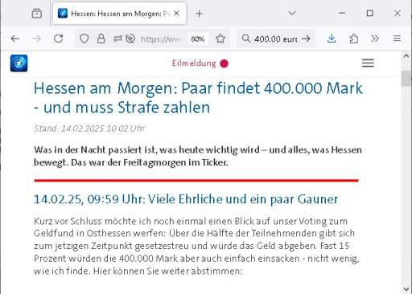Go back with the left arrow
Viewport: 412px width, 294px height.
(15, 39)
